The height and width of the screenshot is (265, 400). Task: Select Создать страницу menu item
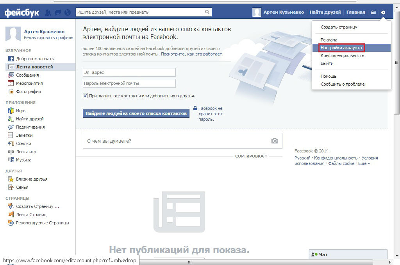[x=352, y=27]
